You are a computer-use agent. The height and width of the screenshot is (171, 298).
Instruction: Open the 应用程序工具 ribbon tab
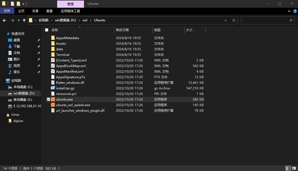[x=70, y=11]
